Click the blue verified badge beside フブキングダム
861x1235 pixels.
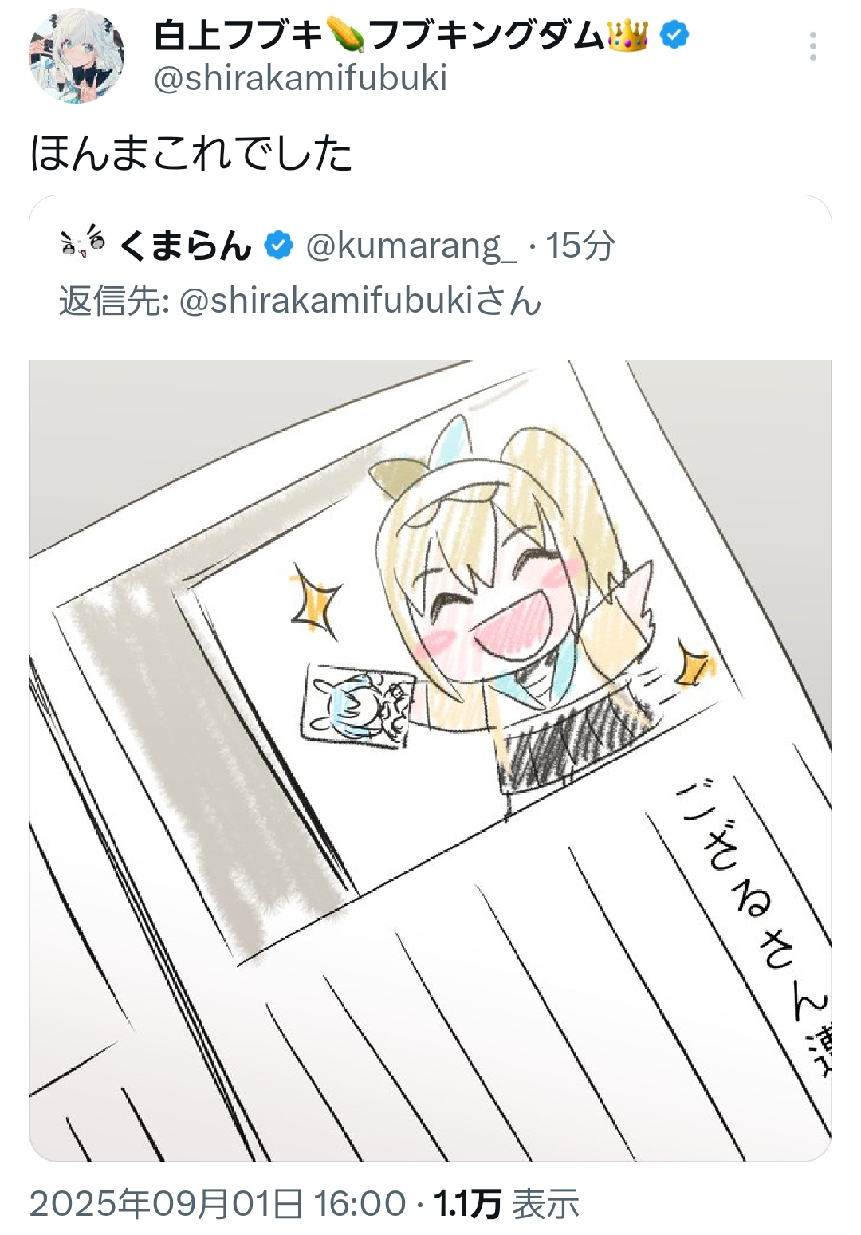(674, 36)
